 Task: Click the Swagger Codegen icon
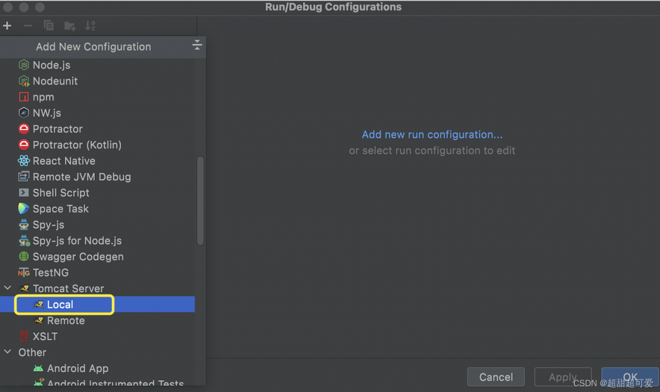pyautogui.click(x=24, y=257)
